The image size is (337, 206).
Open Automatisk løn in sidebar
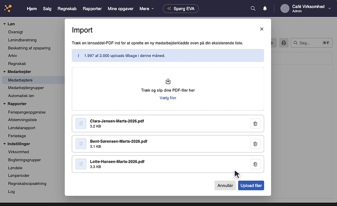21,96
